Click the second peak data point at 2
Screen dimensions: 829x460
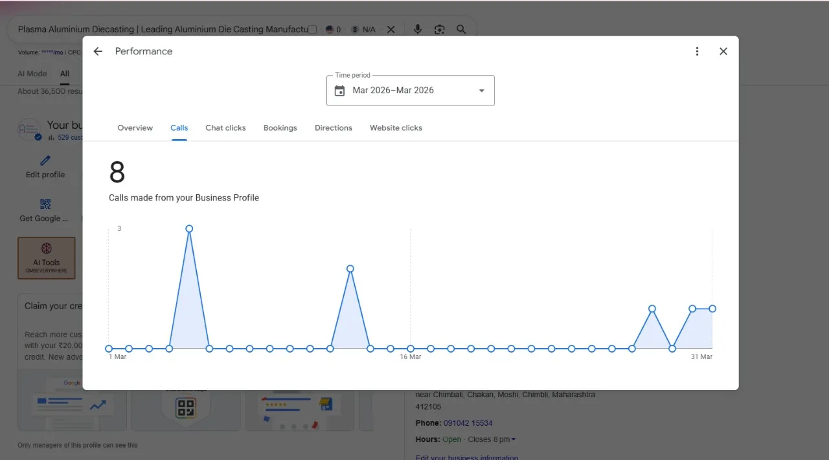(350, 268)
